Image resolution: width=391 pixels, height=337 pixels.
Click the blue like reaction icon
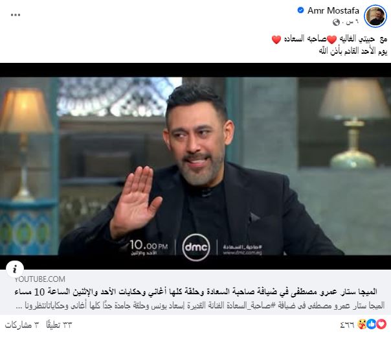(372, 324)
